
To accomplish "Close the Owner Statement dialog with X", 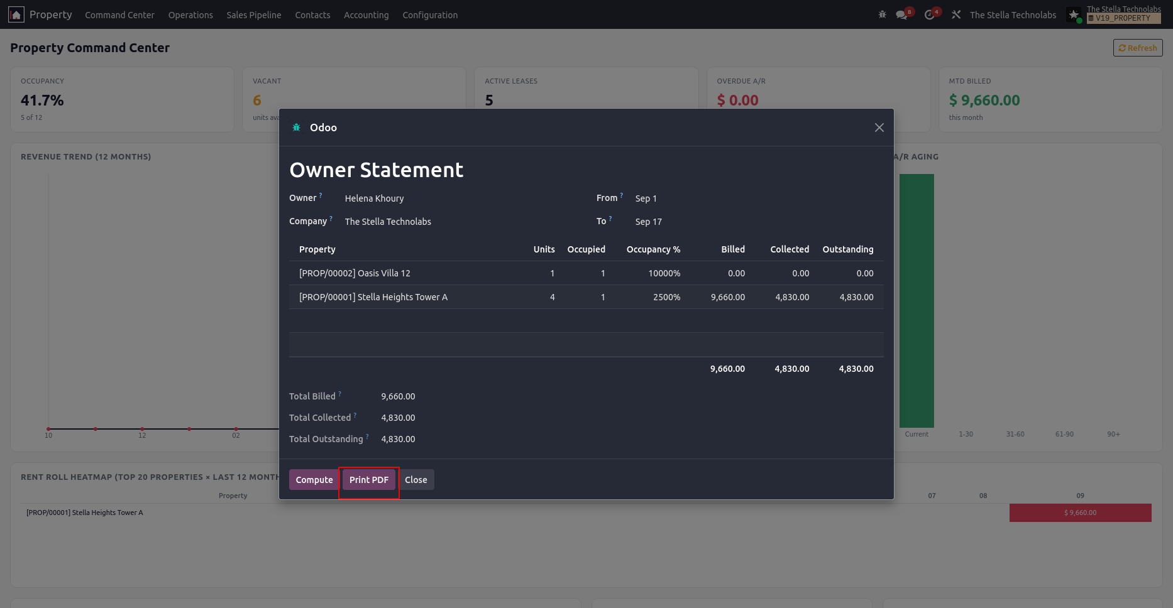I will [x=879, y=128].
